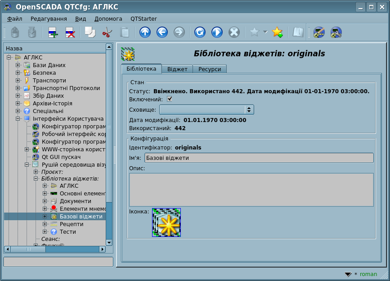390x281 pixels.
Task: Open the QTStarter menu
Action: coord(144,19)
